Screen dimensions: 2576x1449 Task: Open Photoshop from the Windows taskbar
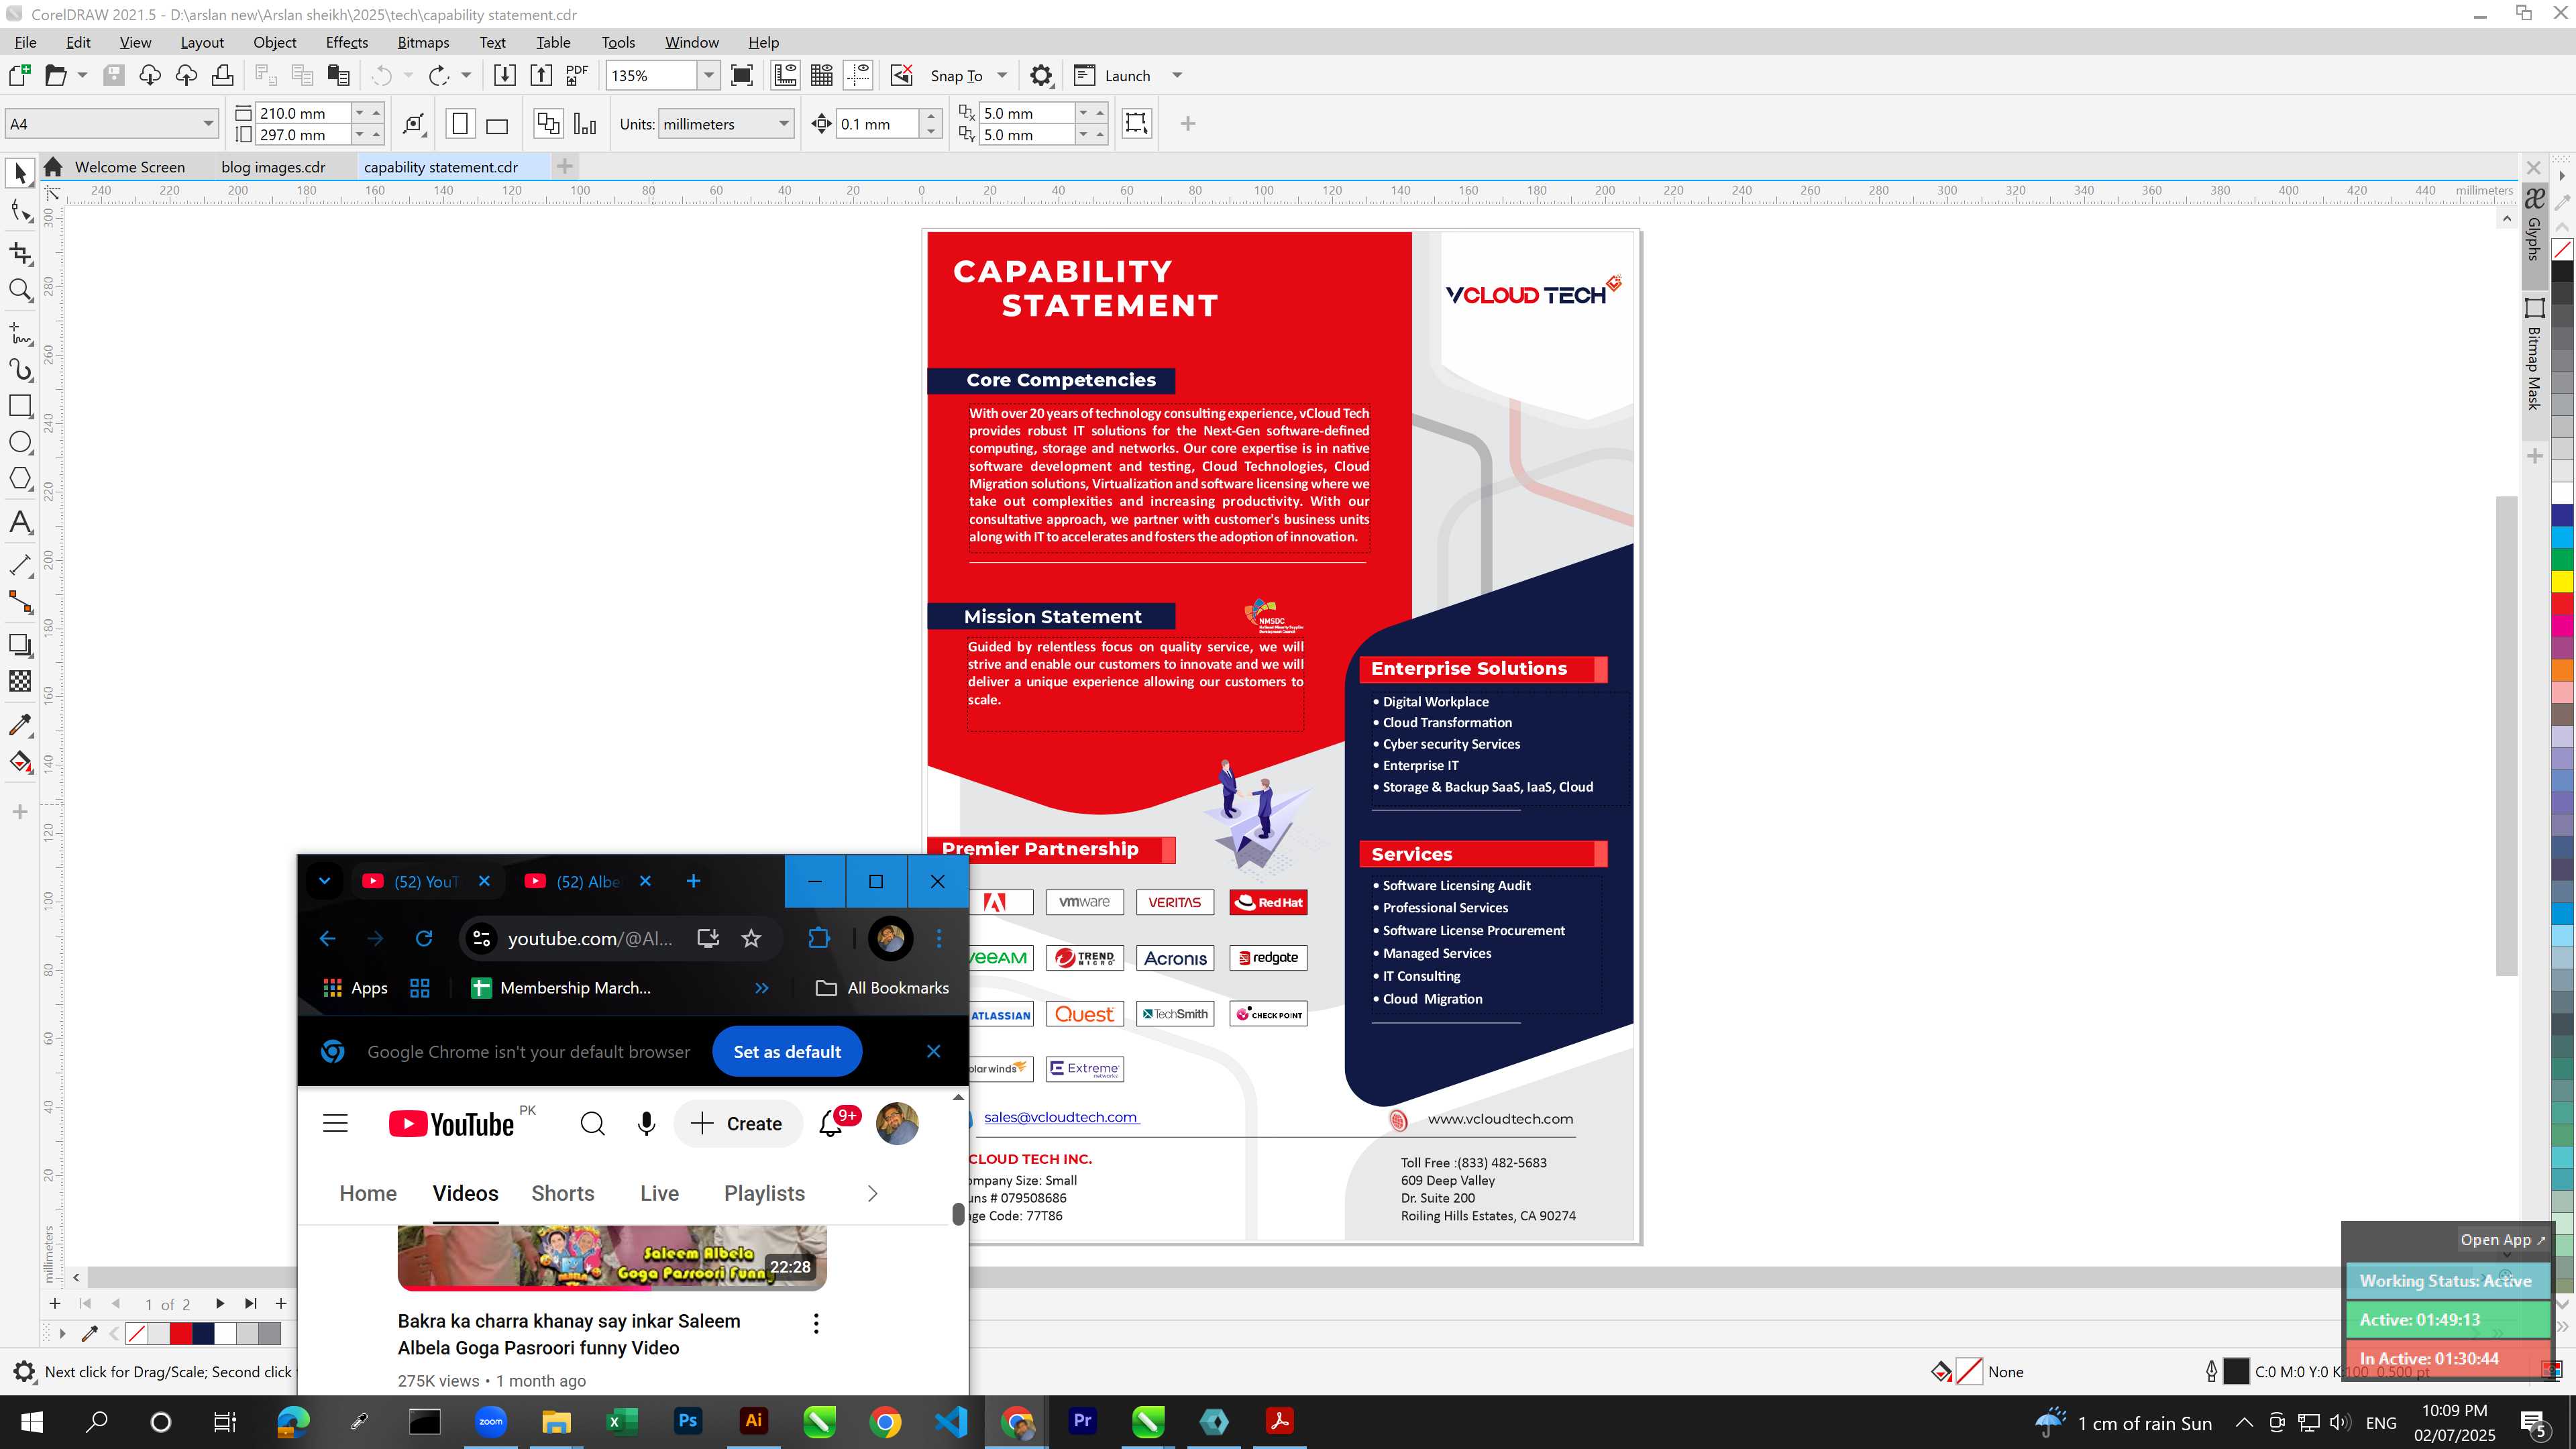[688, 1421]
